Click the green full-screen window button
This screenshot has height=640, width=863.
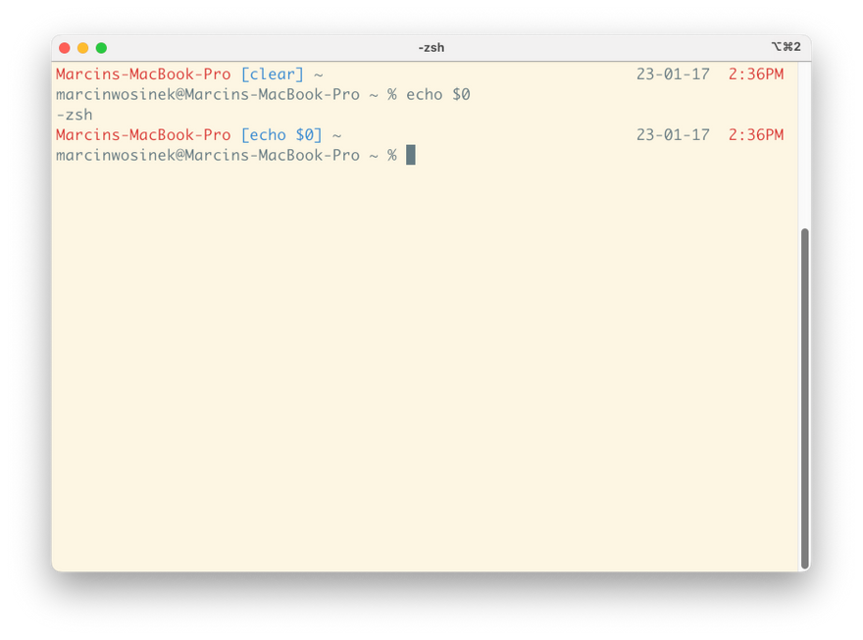[101, 47]
